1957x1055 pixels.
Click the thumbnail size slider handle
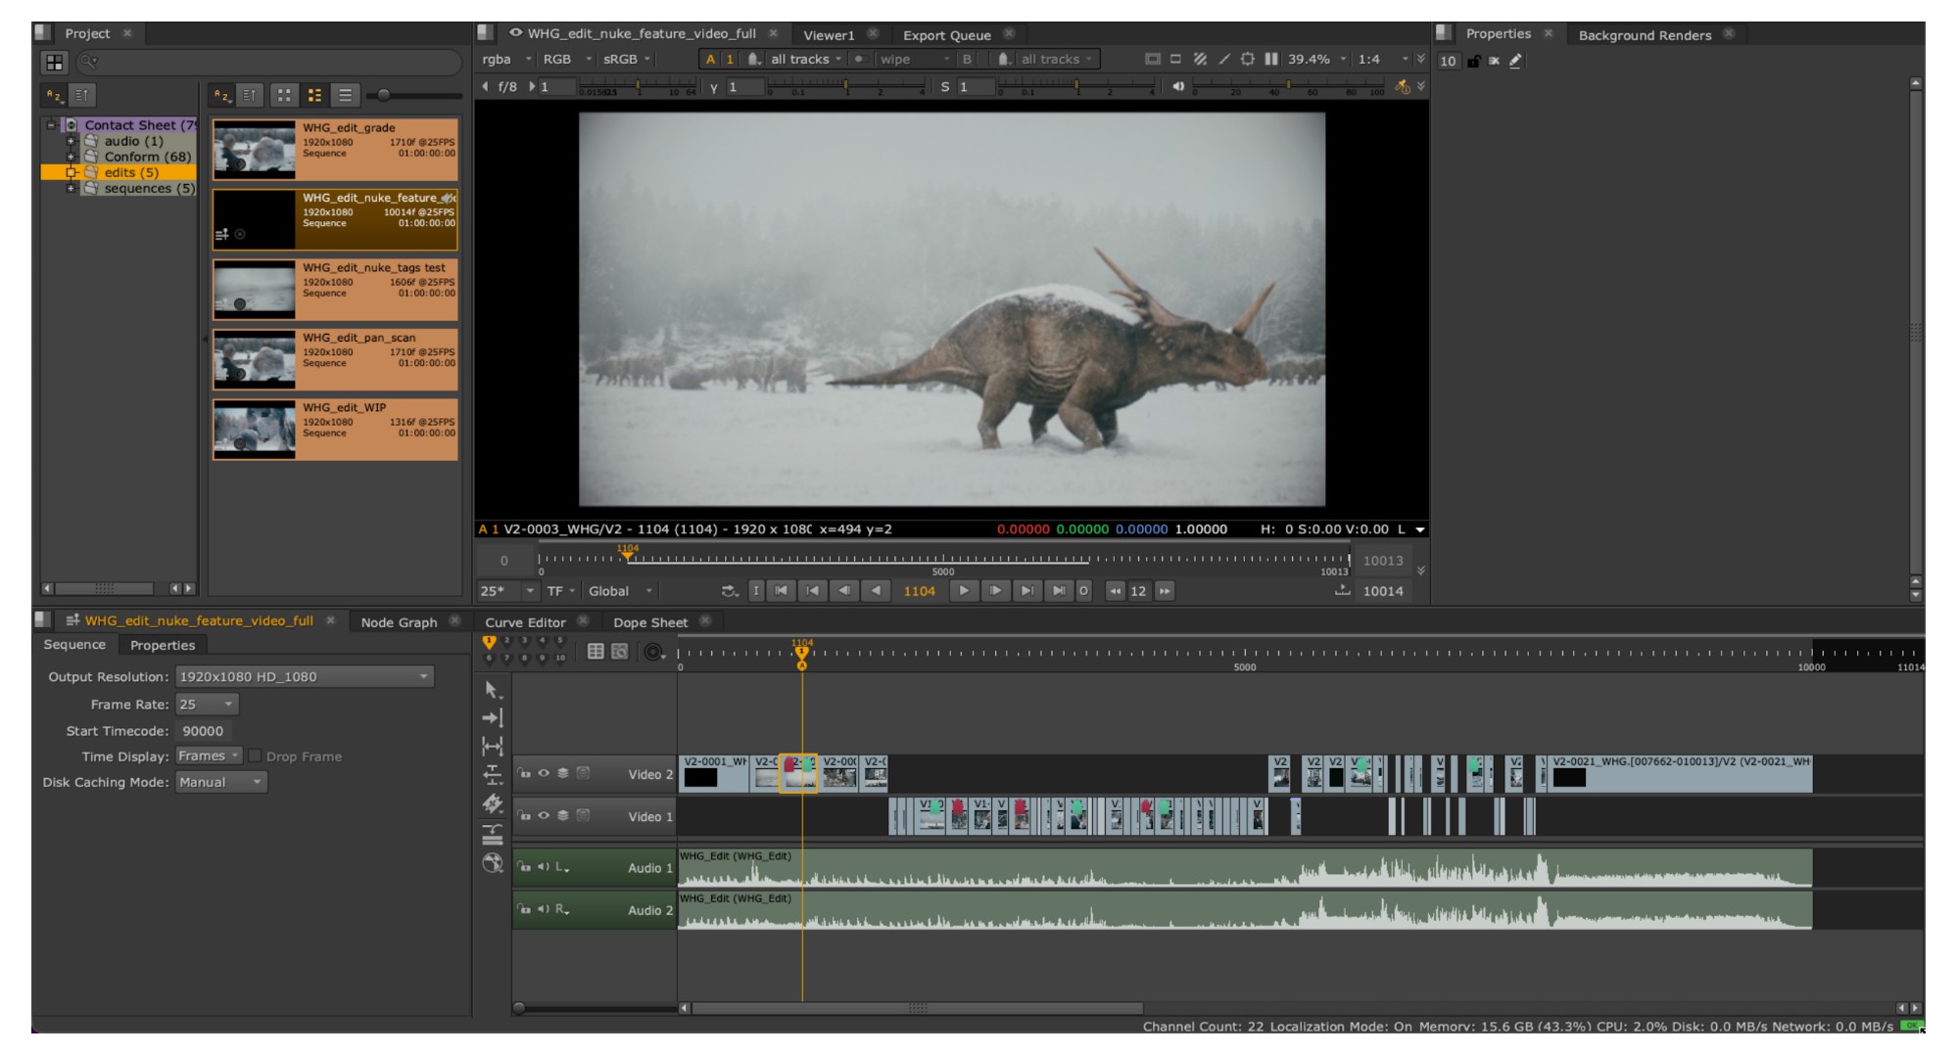tap(384, 95)
